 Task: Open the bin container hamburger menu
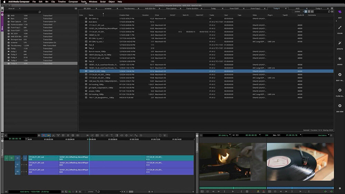coord(76,8)
